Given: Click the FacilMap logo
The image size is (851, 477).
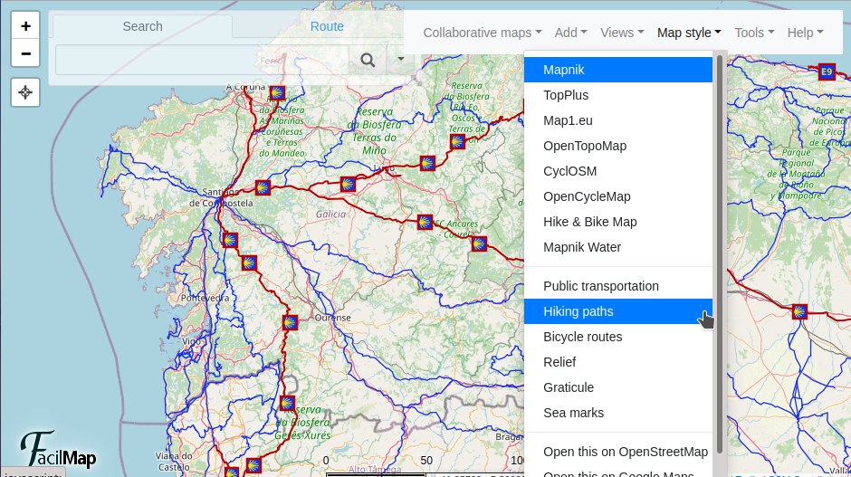Looking at the screenshot, I should tap(58, 449).
